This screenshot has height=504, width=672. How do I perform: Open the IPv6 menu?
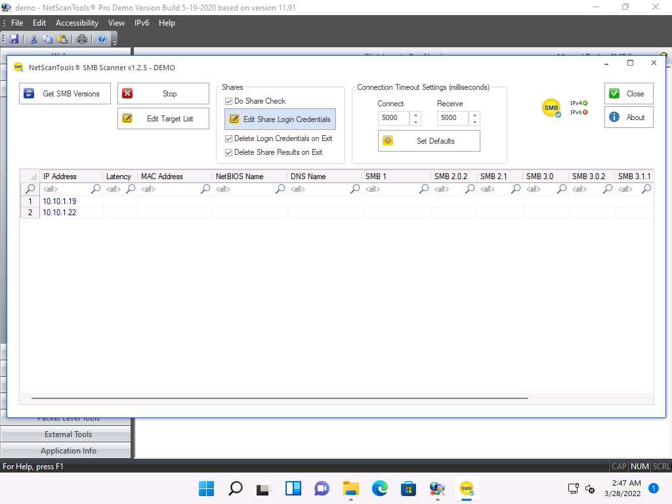141,22
